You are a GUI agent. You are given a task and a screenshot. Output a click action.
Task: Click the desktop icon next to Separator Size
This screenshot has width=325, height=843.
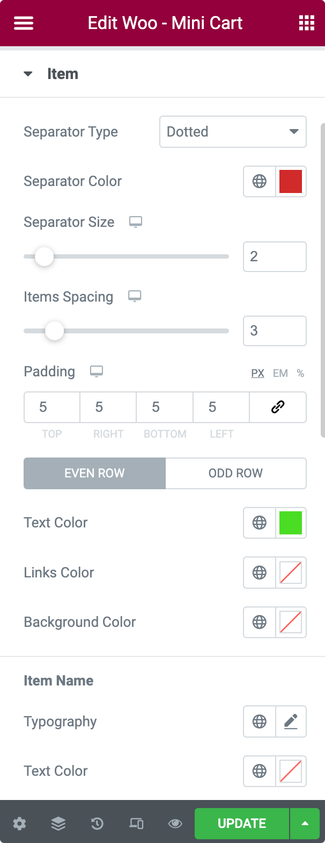(136, 222)
